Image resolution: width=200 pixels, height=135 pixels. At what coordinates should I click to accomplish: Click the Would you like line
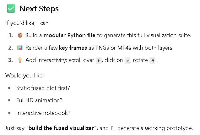(x=24, y=76)
